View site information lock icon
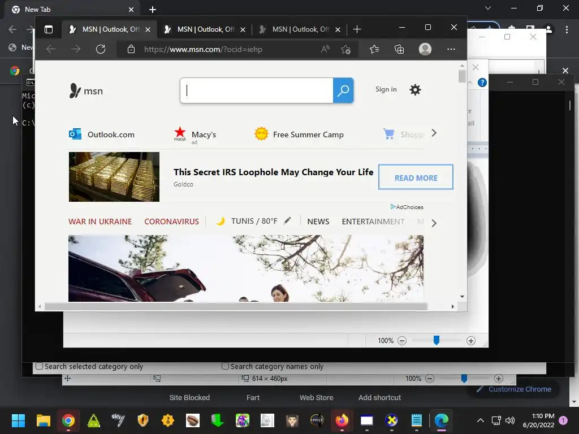Viewport: 579px width, 434px height. tap(131, 49)
